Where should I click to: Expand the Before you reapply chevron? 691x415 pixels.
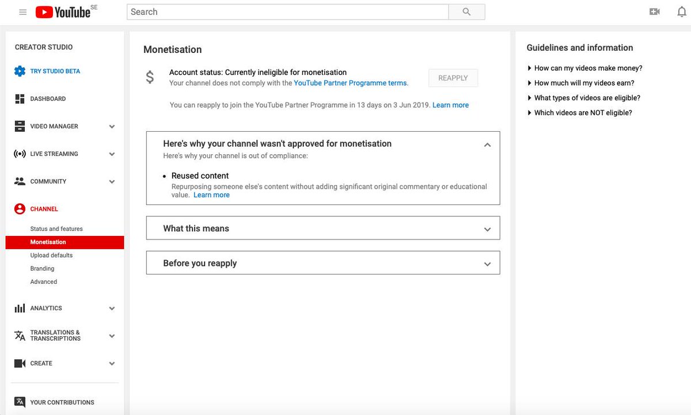(487, 264)
